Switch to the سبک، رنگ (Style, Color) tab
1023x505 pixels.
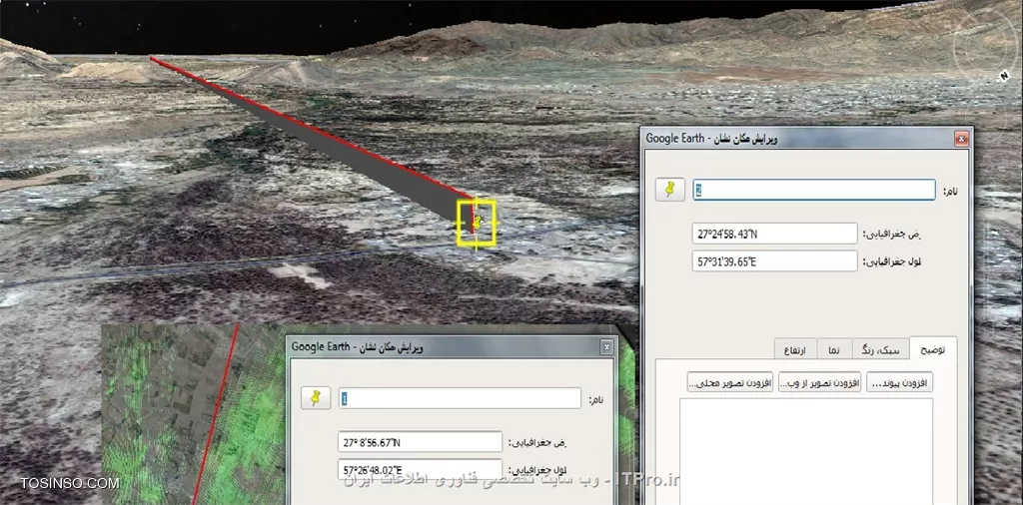pos(879,350)
